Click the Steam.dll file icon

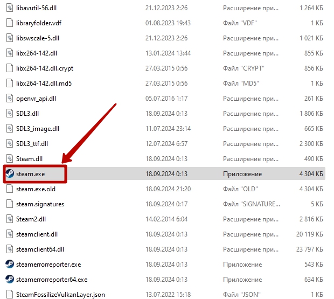(10, 159)
